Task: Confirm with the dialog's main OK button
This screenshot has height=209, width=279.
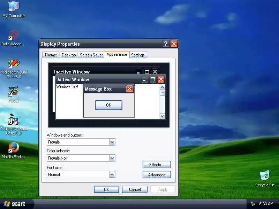Action: point(106,189)
